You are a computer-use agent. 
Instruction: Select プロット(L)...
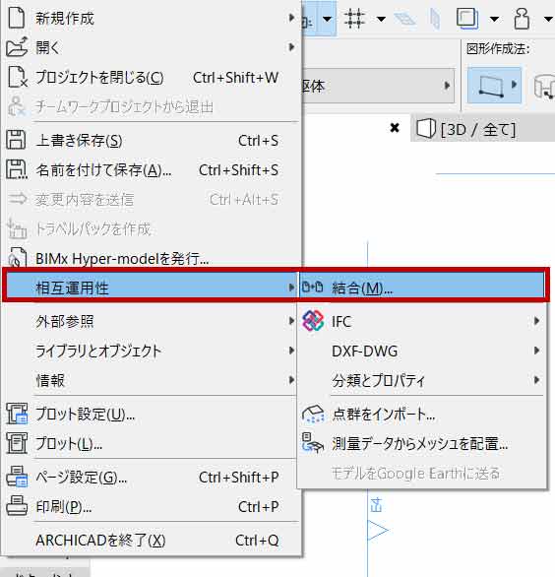[x=151, y=444]
